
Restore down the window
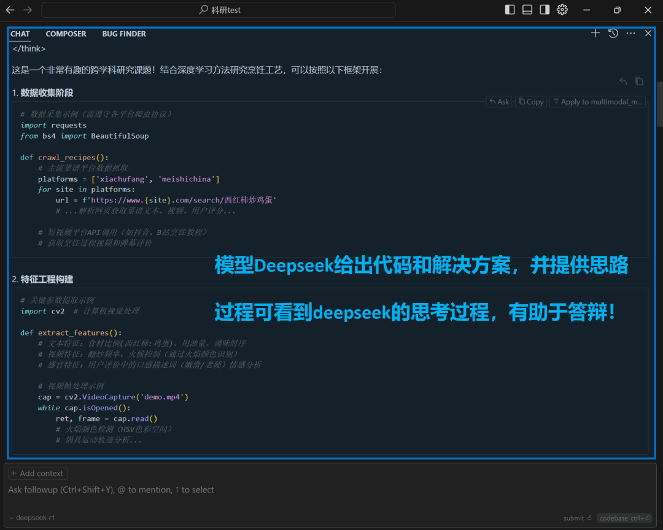[618, 10]
